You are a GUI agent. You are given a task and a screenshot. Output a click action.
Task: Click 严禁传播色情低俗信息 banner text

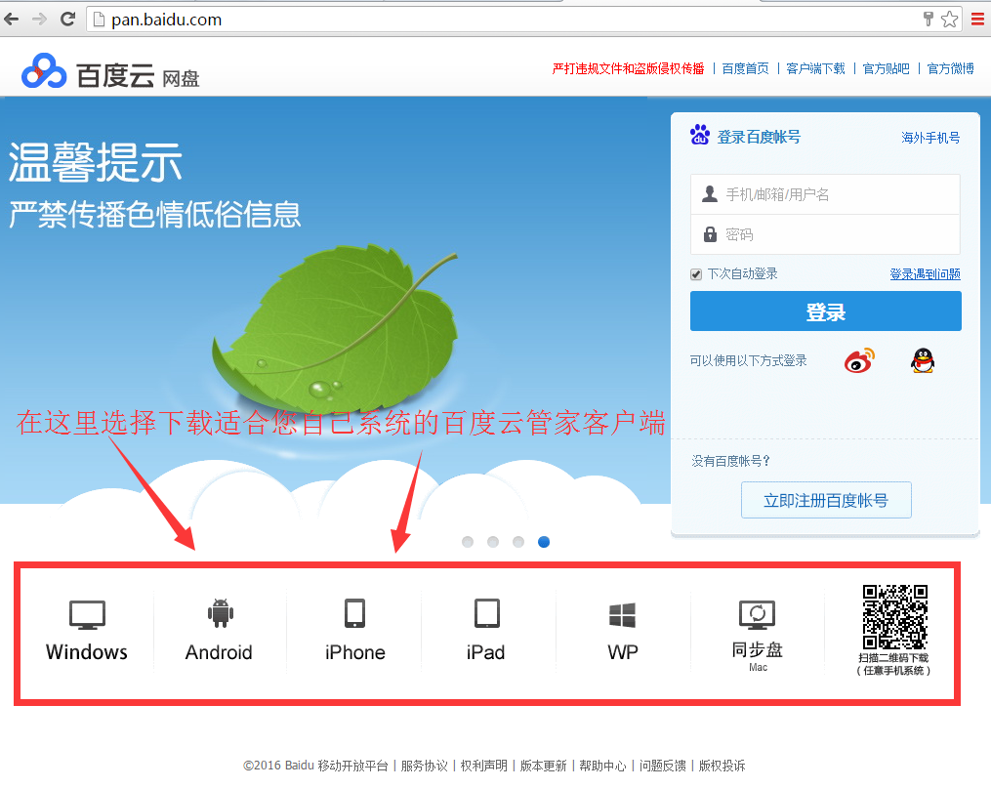pos(155,214)
